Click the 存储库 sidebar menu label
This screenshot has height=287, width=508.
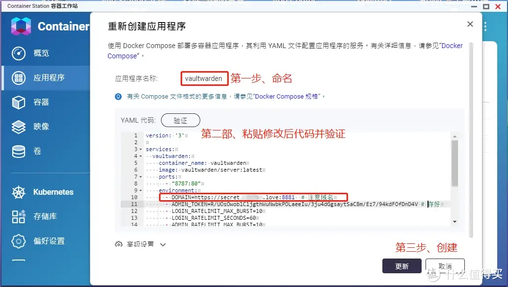click(x=45, y=216)
